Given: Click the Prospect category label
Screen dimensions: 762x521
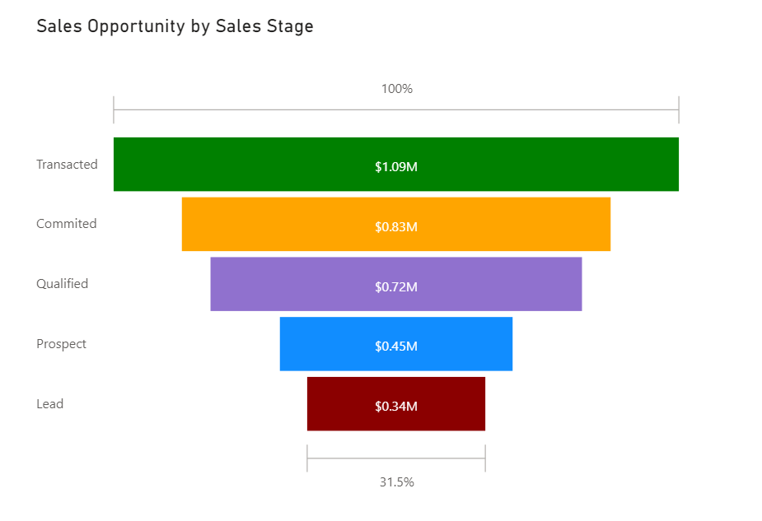Looking at the screenshot, I should [x=61, y=344].
